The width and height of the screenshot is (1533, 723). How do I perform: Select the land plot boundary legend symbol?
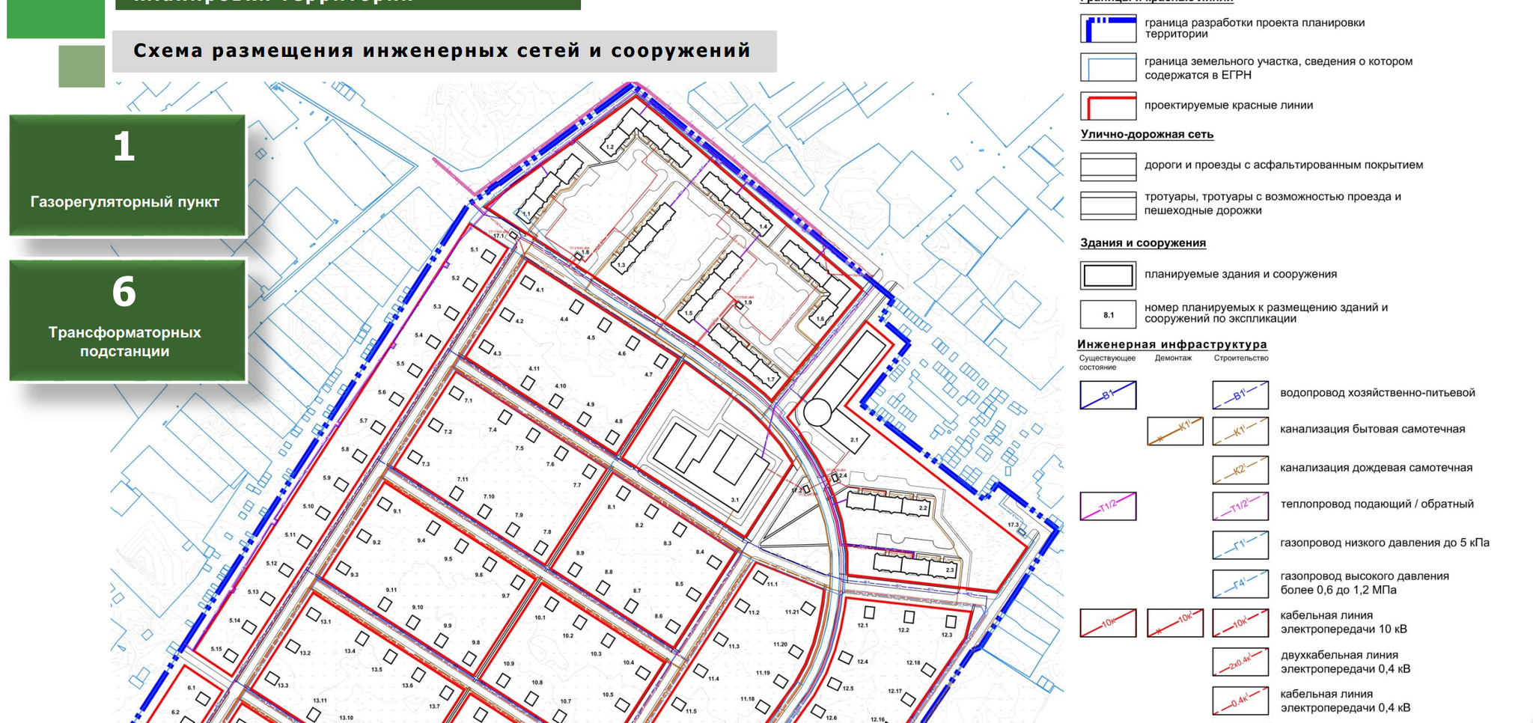pos(1108,67)
